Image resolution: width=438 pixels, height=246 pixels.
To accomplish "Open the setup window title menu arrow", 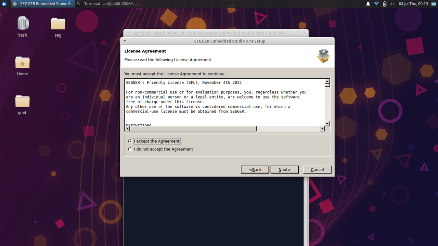I will tap(125, 41).
